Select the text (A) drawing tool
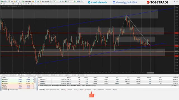179x100 pixels. click(x=23, y=4)
